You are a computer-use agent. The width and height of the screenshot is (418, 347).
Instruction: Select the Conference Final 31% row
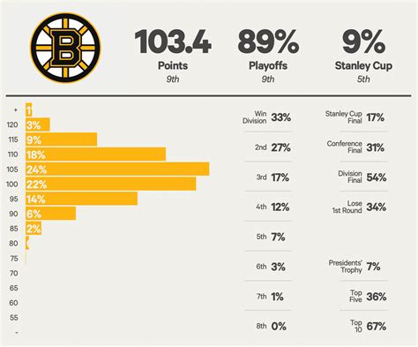(355, 147)
